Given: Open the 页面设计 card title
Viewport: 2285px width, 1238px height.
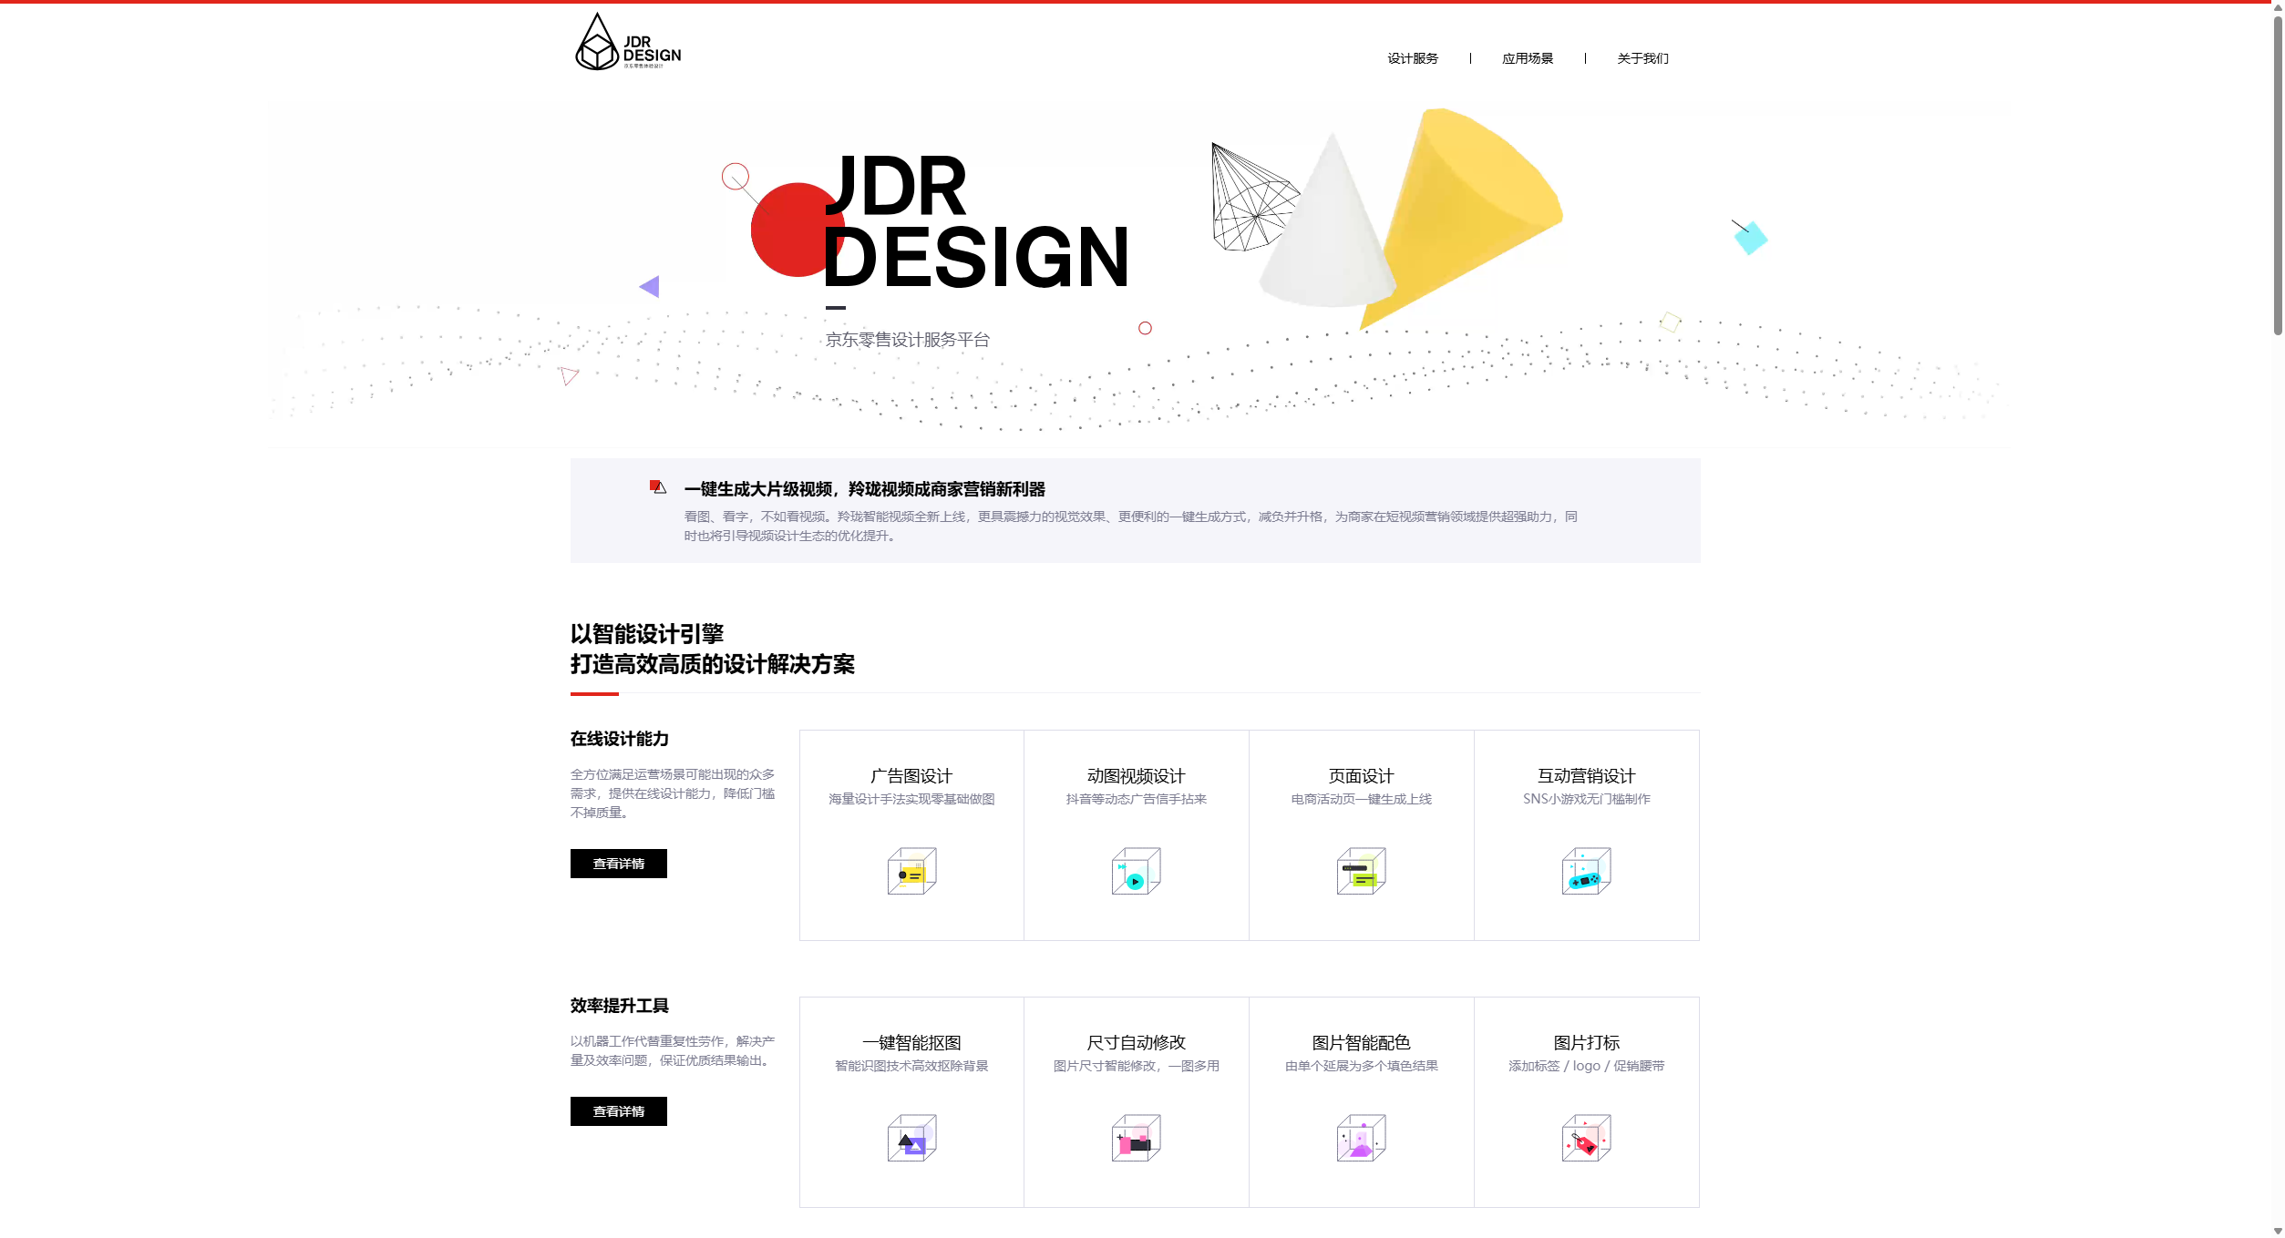Looking at the screenshot, I should pos(1361,776).
